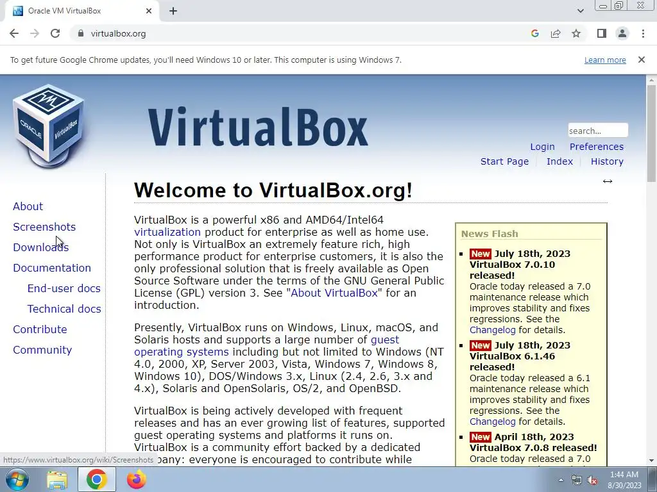Open the taskbar clock showing 1:44 AM
657x492 pixels.
[x=624, y=480]
